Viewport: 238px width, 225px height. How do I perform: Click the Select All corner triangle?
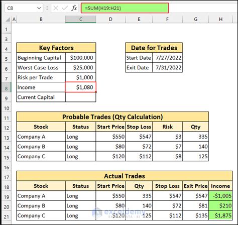click(8, 20)
